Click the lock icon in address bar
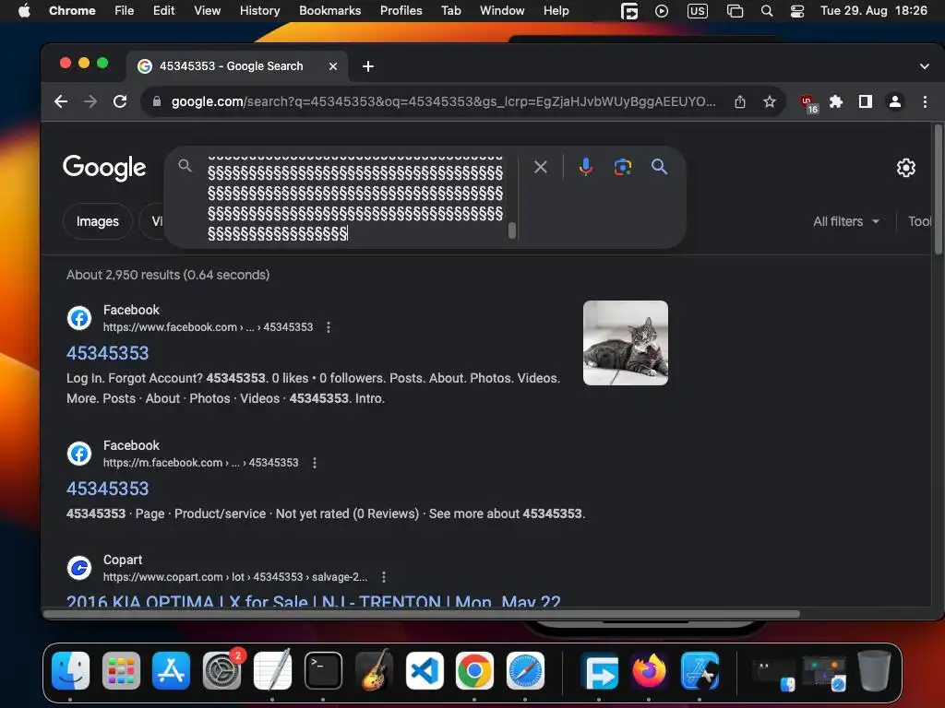This screenshot has width=945, height=708. (x=157, y=101)
